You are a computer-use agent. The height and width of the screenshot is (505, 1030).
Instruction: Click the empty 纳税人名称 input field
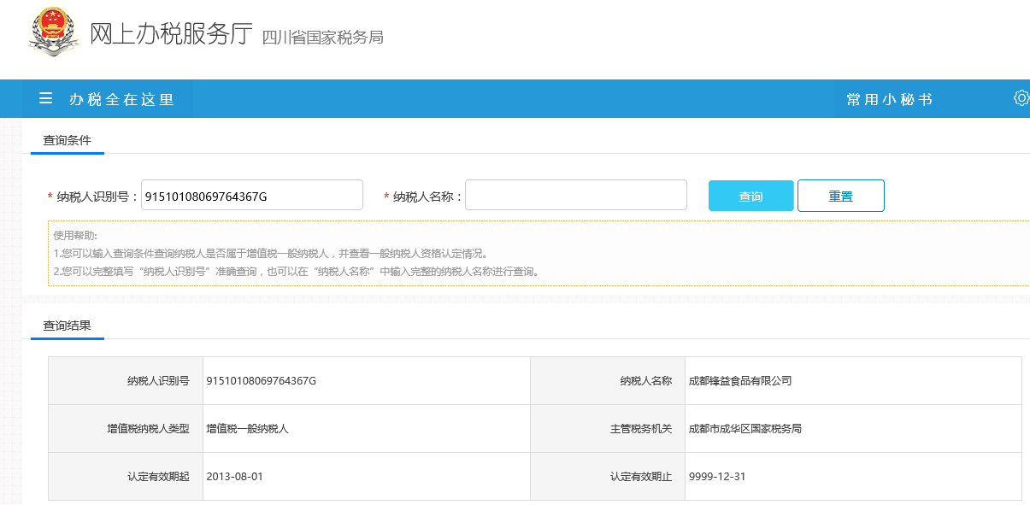pyautogui.click(x=575, y=196)
